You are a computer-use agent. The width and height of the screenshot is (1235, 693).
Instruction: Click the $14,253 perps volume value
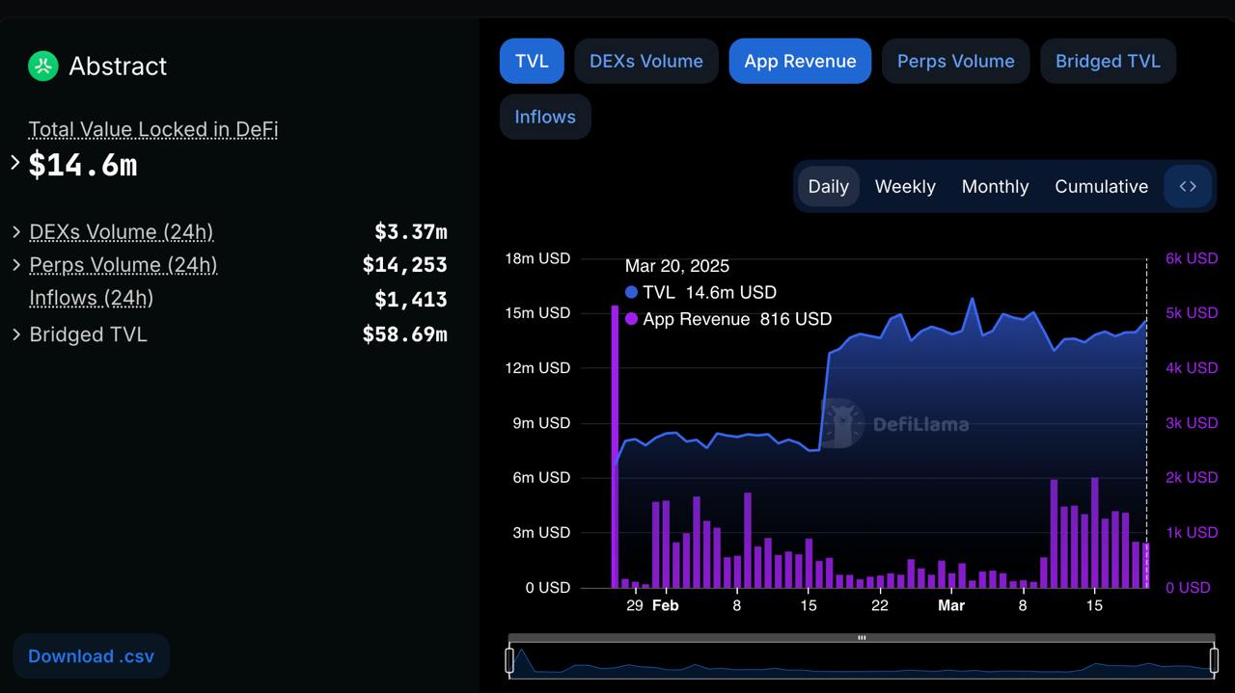coord(405,264)
